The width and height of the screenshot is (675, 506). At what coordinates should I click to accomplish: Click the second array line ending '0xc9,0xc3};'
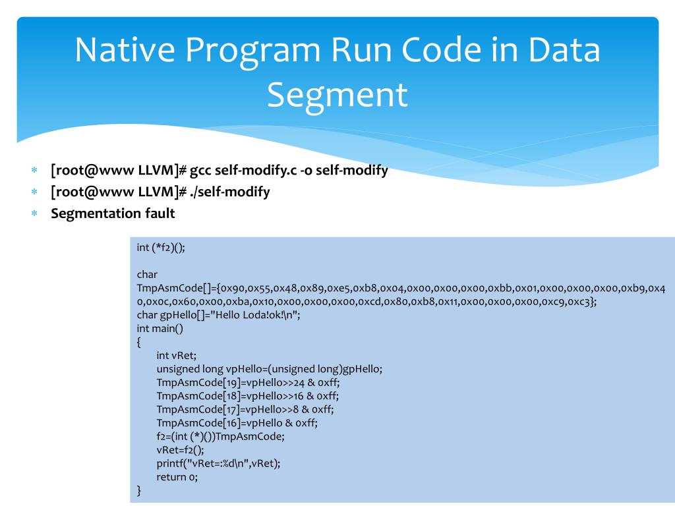[x=367, y=302]
